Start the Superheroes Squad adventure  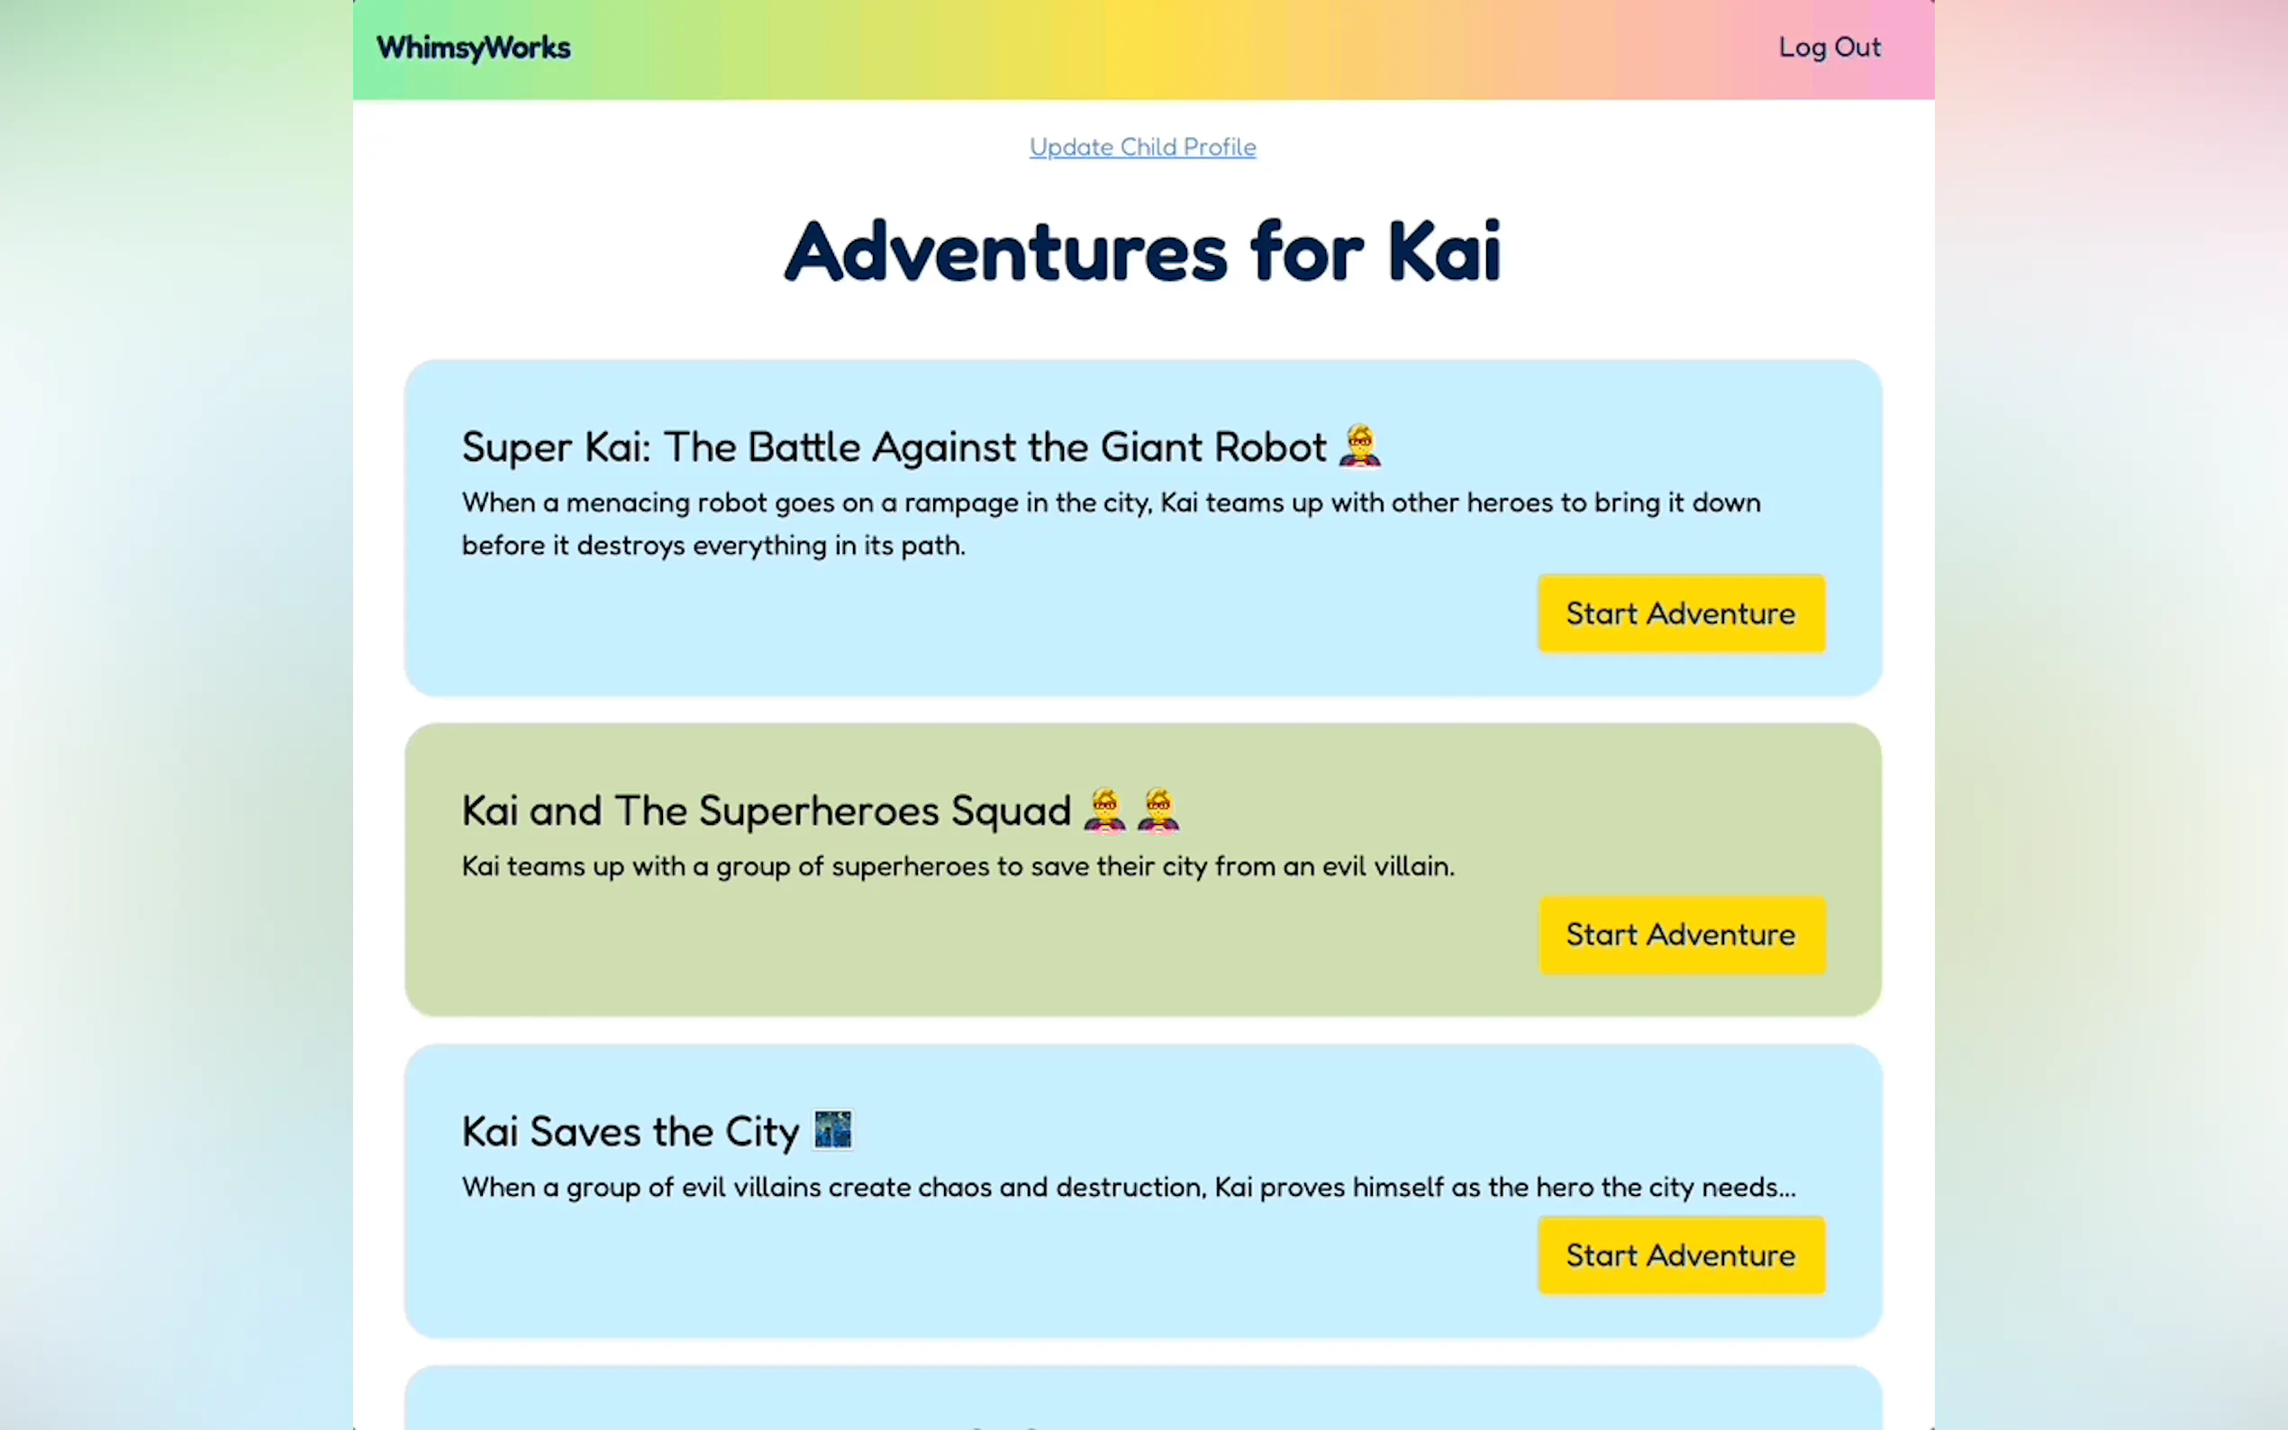(1680, 935)
